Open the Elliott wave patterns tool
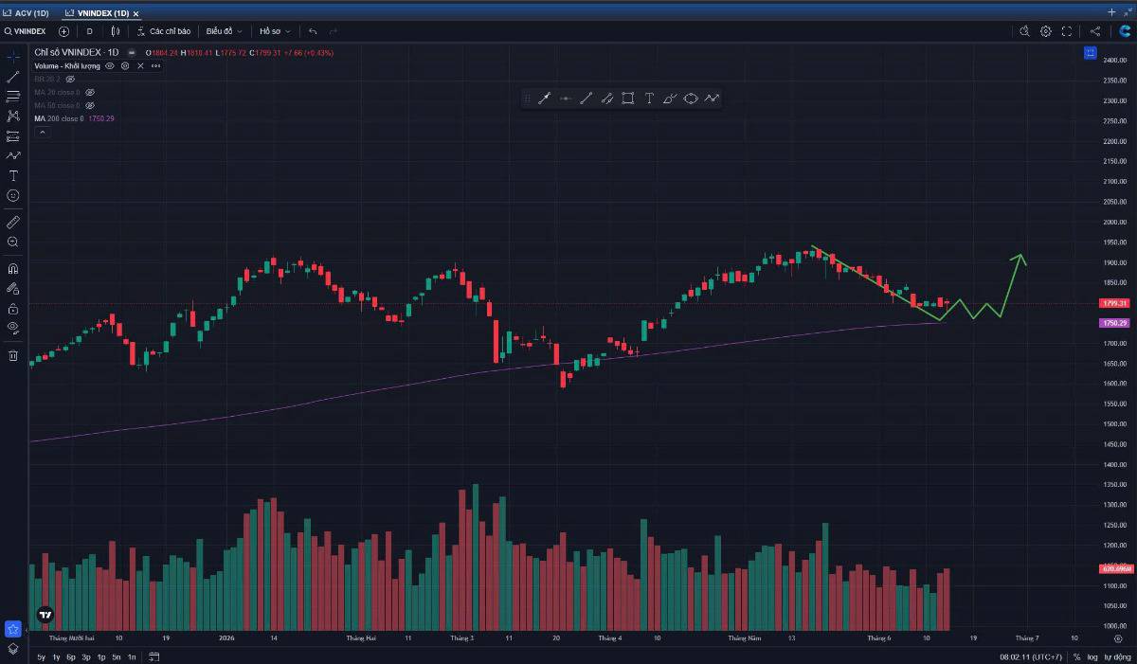 tap(13, 155)
